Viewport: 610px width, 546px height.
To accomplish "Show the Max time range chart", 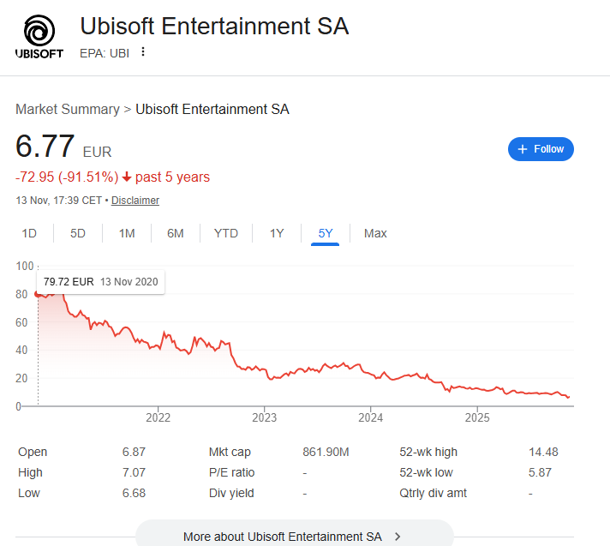I will point(375,233).
